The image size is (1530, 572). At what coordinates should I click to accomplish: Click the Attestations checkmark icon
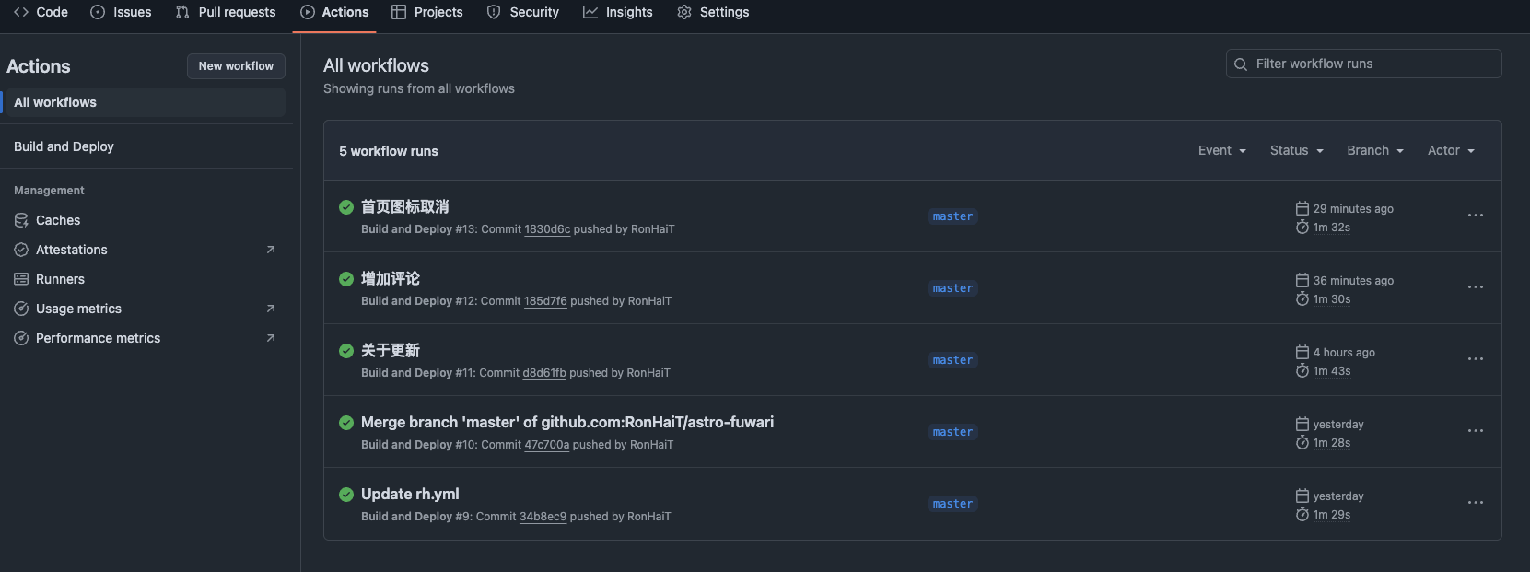pyautogui.click(x=21, y=250)
